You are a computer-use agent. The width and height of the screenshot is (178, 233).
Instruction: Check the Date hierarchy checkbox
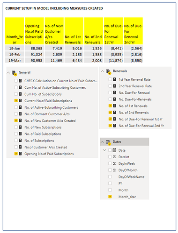[110, 150]
